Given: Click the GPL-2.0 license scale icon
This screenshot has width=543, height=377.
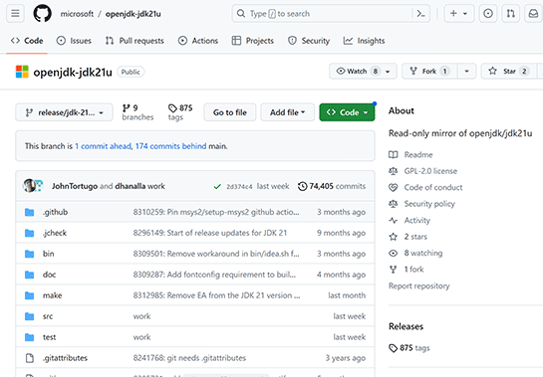Looking at the screenshot, I should 393,171.
